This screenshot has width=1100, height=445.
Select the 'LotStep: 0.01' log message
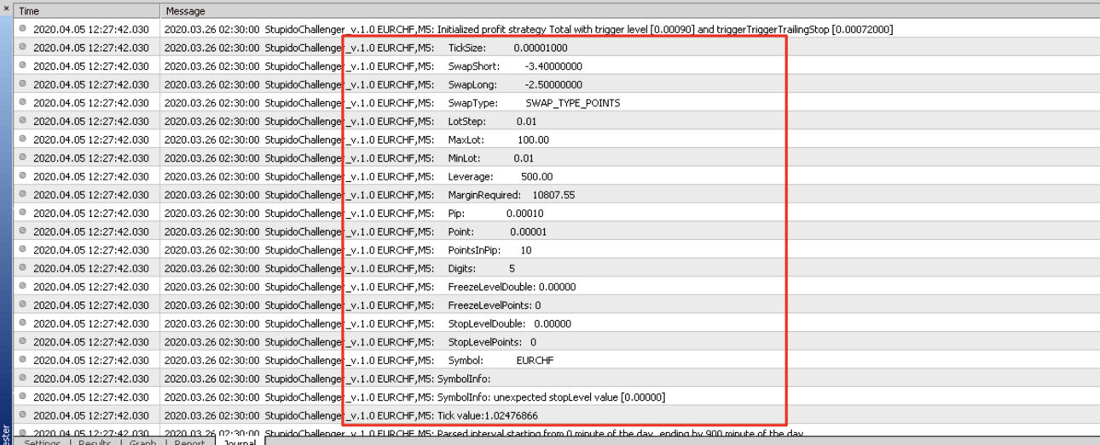[x=350, y=121]
